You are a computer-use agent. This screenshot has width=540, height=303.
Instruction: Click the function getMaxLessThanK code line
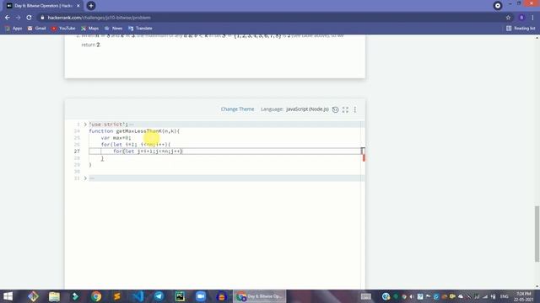(134, 131)
